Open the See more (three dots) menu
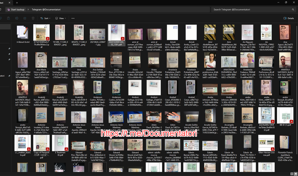Screen dimensions: 298x176 tap(73, 18)
